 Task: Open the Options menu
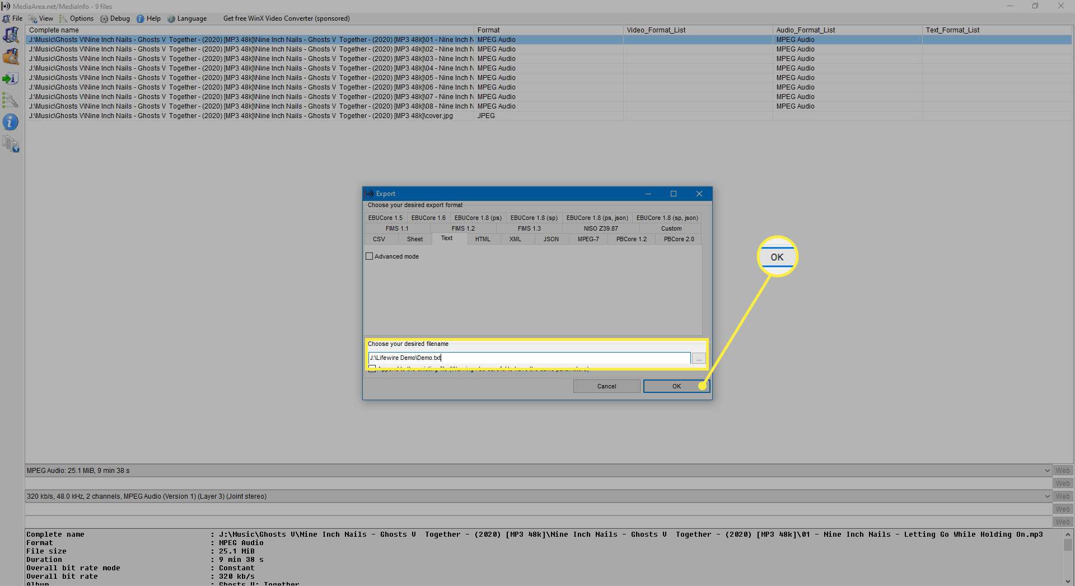tap(76, 18)
